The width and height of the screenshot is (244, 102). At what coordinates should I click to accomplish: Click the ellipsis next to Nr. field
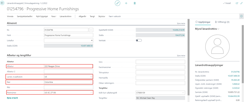point(91,30)
